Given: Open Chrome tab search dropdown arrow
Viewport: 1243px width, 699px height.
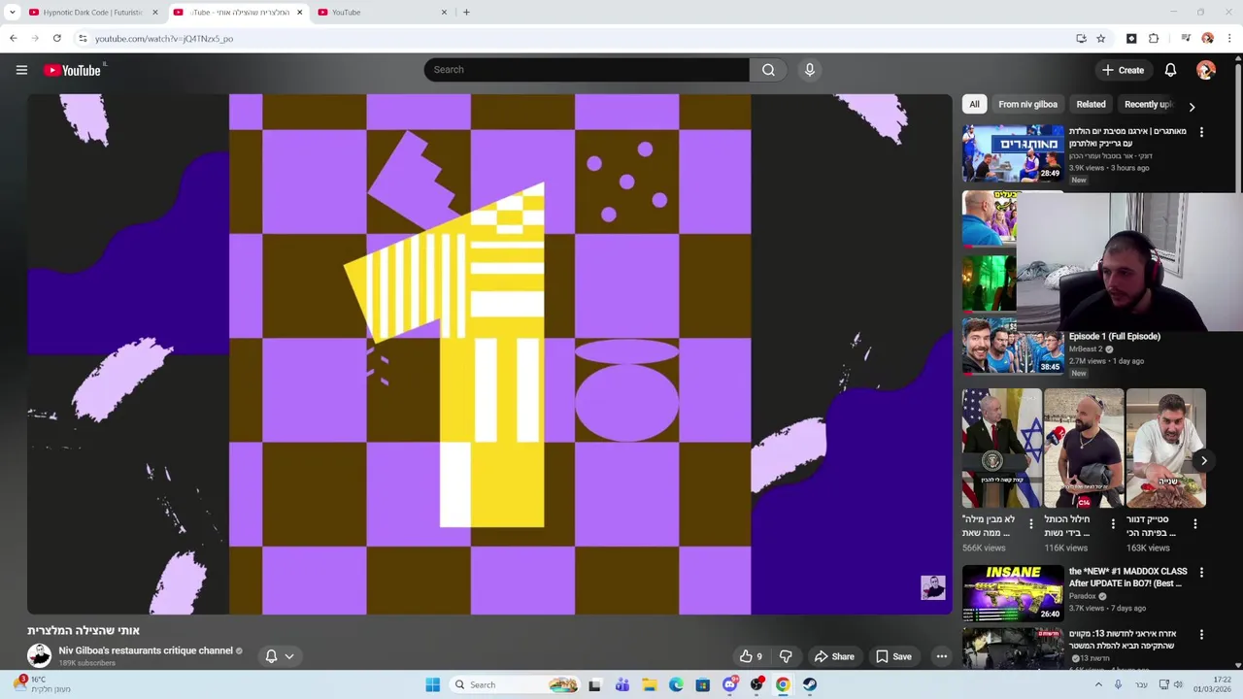Looking at the screenshot, I should (x=13, y=13).
